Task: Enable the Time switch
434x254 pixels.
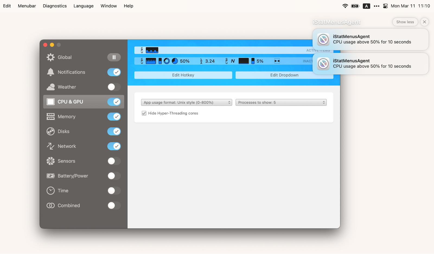Action: tap(114, 191)
